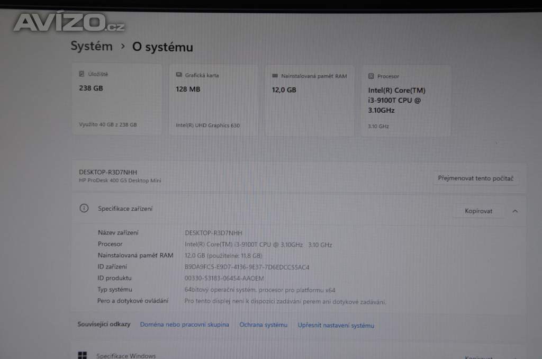Click the processor chip icon beside Procesor

click(x=371, y=76)
